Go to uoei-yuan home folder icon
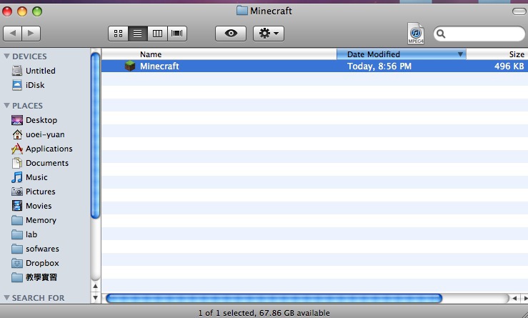 (x=17, y=134)
